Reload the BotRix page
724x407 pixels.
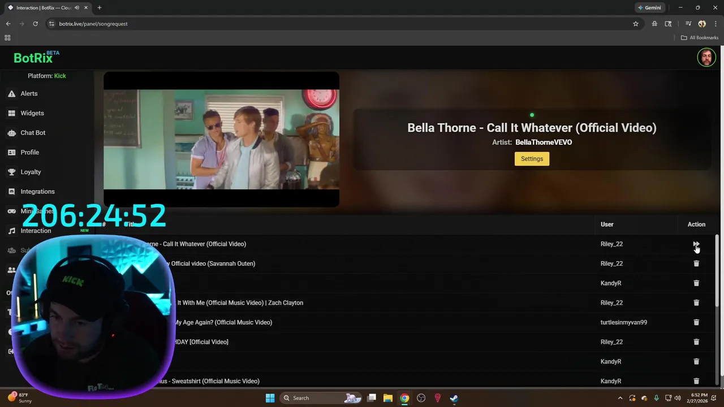coord(35,24)
